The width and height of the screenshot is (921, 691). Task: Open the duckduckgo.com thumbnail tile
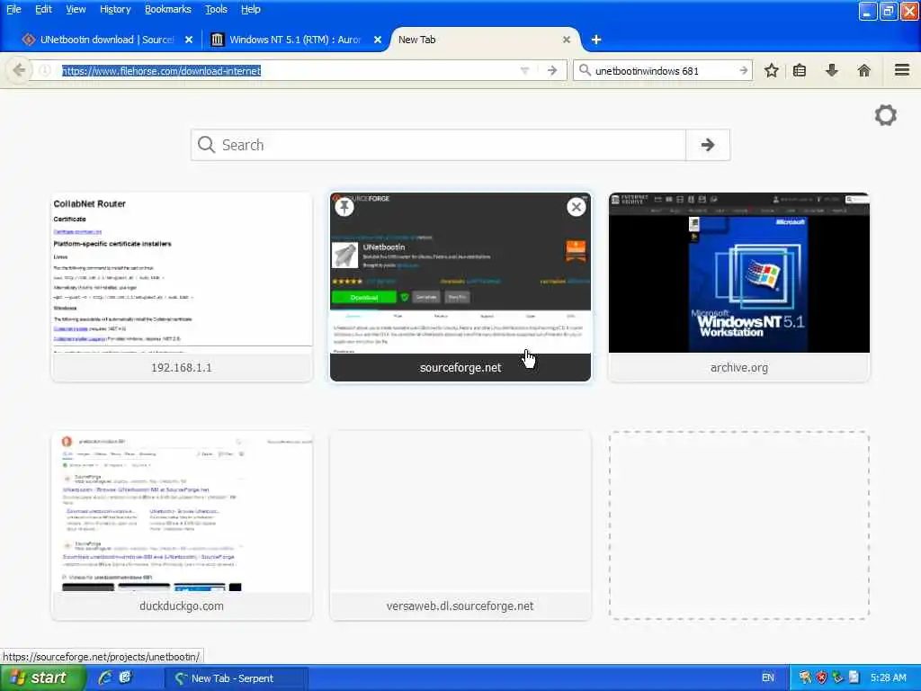tap(182, 525)
